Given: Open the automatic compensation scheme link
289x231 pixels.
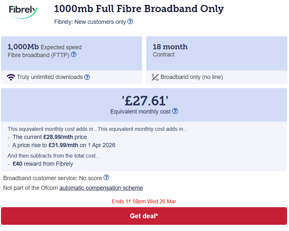Looking at the screenshot, I should pos(101,188).
